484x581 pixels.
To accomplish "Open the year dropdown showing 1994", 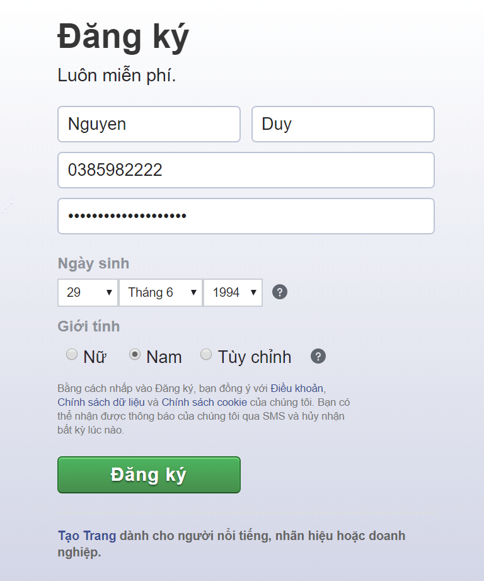I will (x=233, y=293).
